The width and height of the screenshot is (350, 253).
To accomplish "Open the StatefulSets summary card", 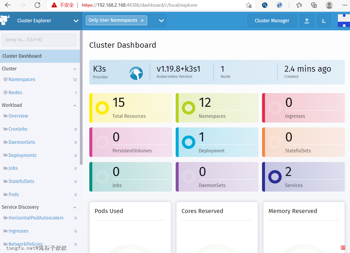I will tap(303, 142).
